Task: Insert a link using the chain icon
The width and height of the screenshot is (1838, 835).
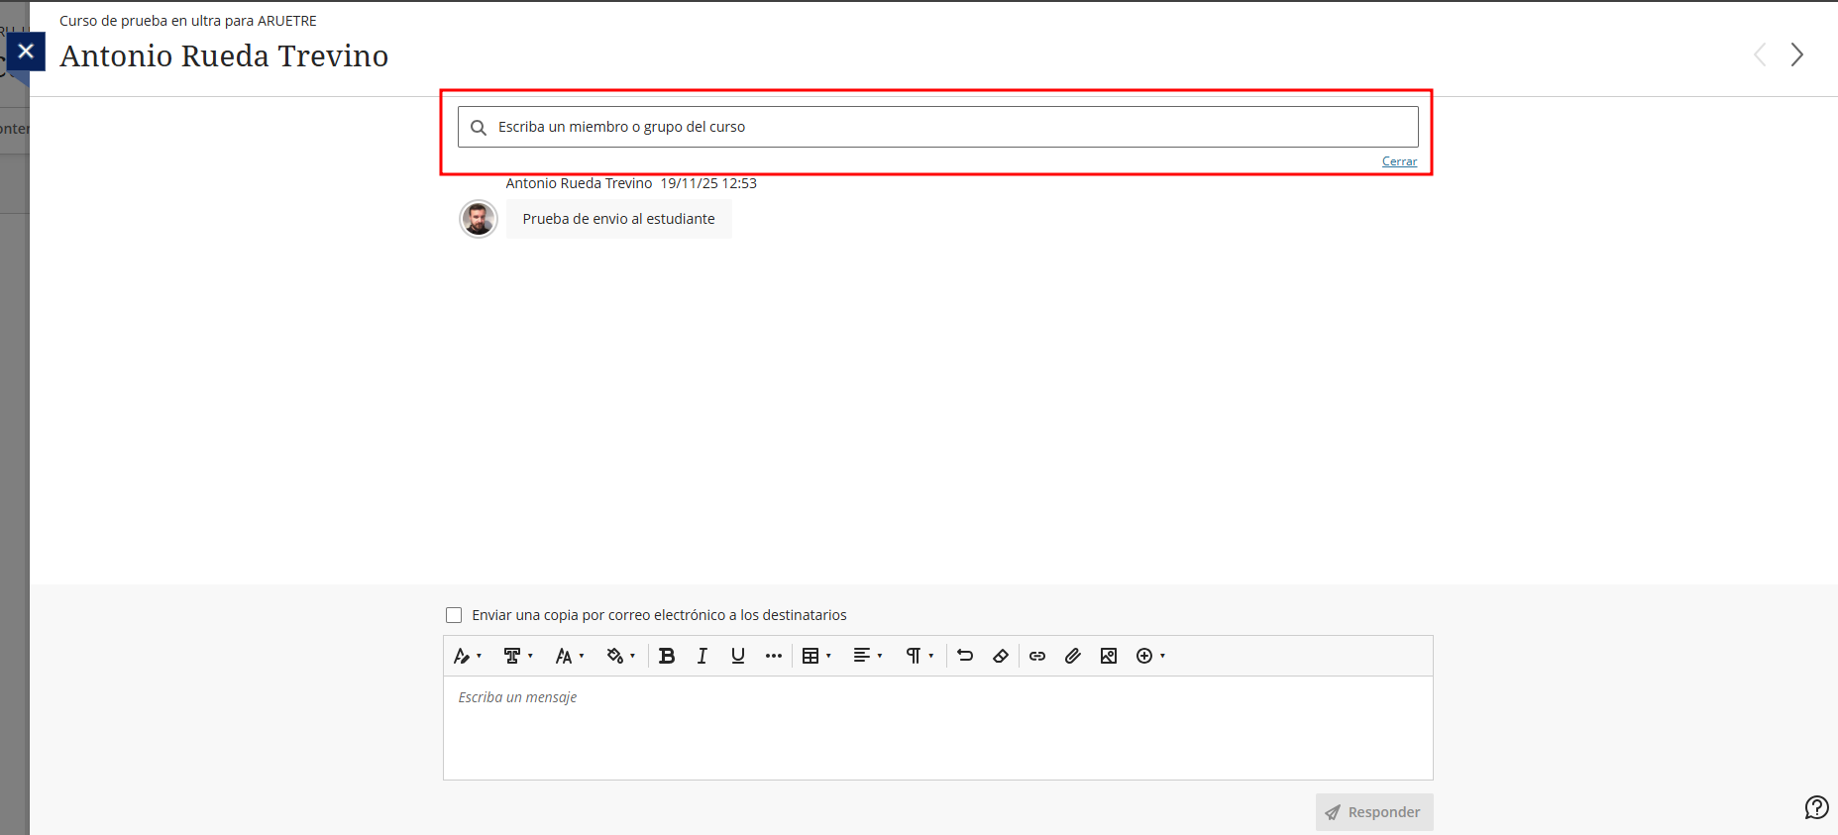Action: pos(1037,656)
